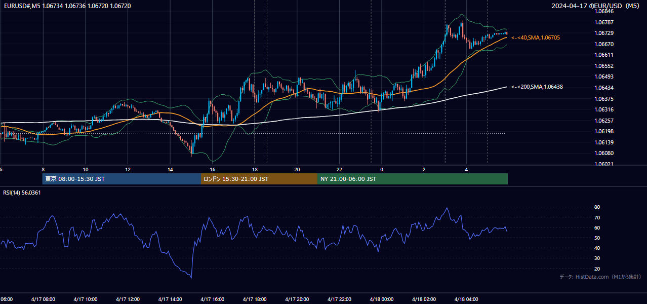Click the 1.06021 price axis label

[x=604, y=164]
